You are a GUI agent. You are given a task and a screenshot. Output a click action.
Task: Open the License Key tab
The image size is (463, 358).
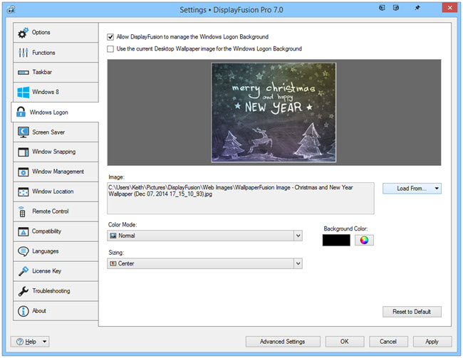[x=56, y=271]
